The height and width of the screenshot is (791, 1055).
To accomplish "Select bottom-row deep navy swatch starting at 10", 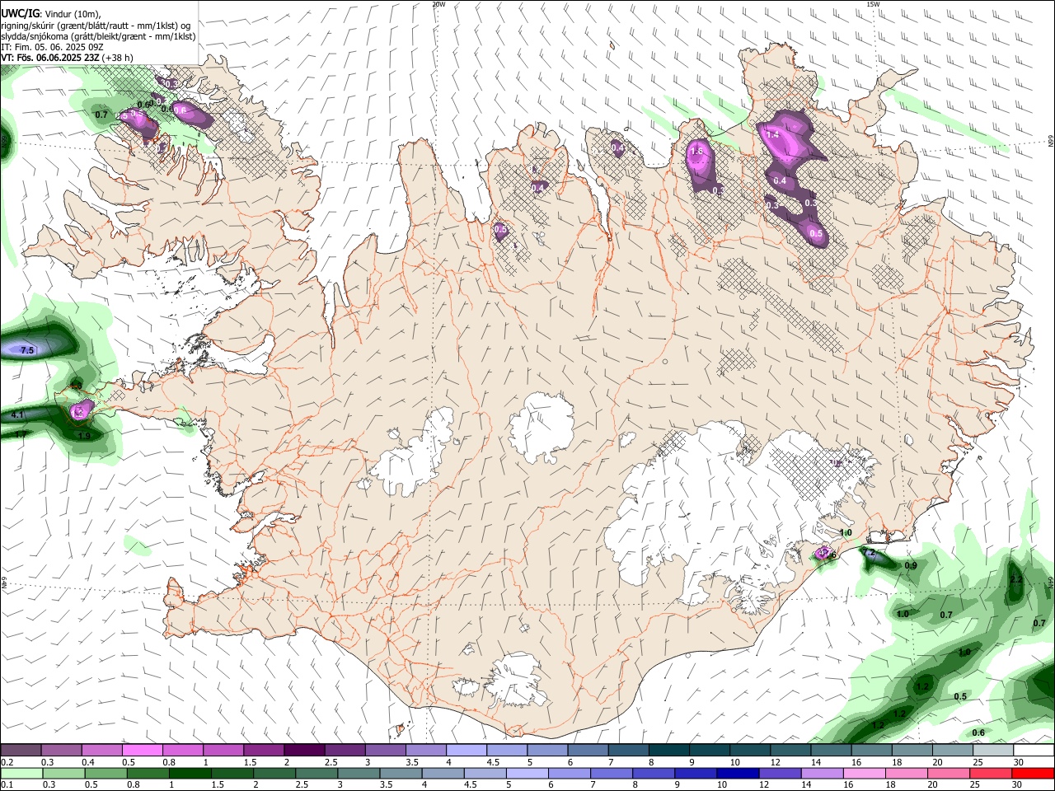I will [738, 773].
